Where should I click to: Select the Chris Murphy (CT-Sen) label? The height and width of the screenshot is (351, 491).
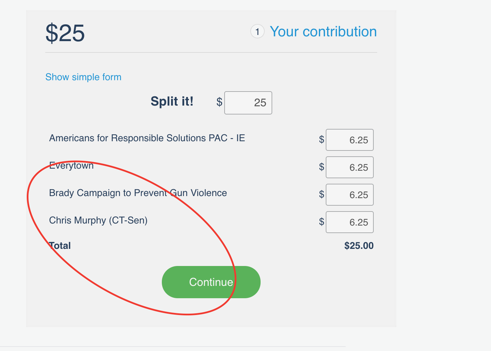click(x=98, y=220)
